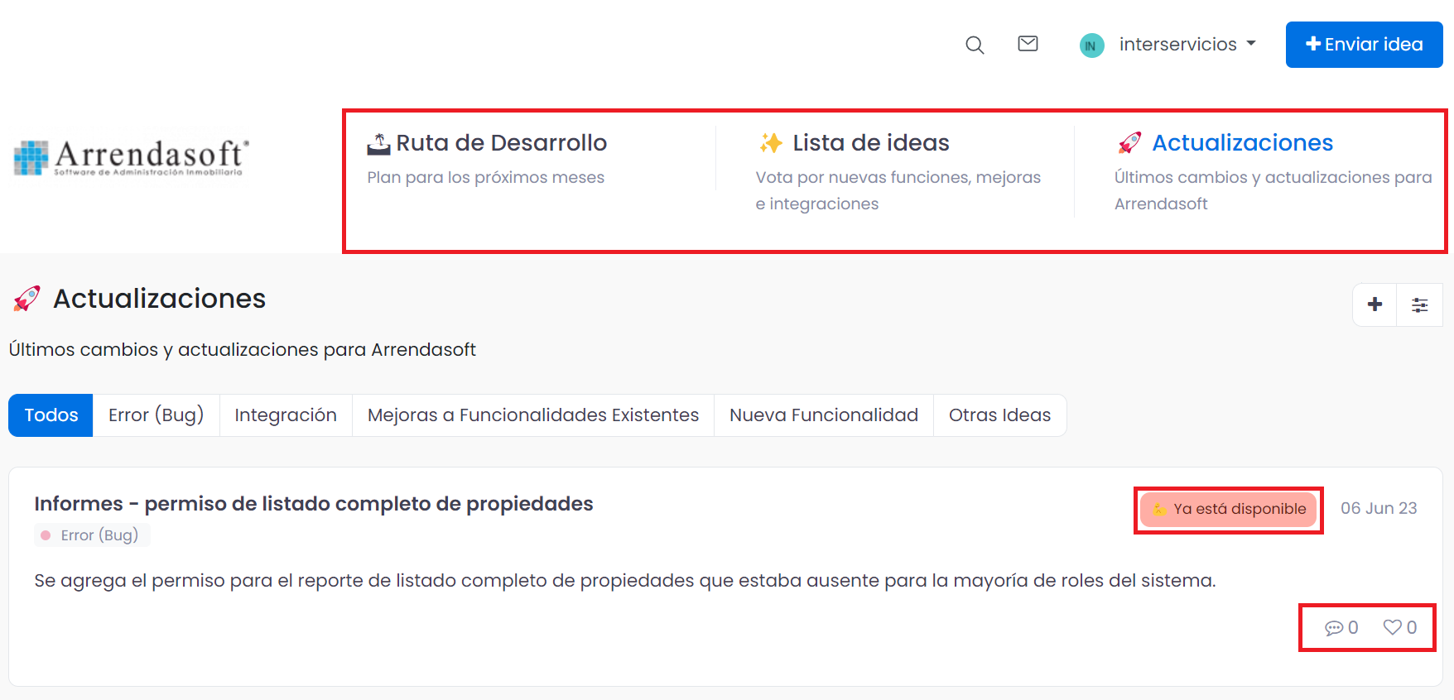This screenshot has width=1454, height=700.
Task: Click the Enviar idea button
Action: [x=1364, y=45]
